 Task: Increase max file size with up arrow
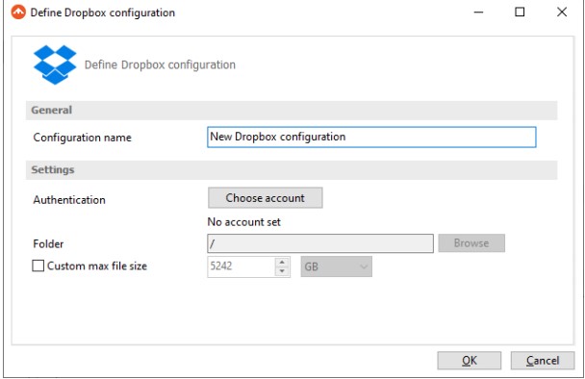point(282,262)
